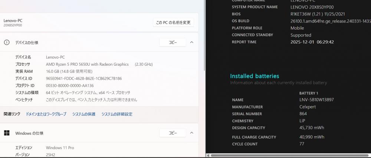Screen dimensions: 371x158
Task: Click the CYCLE COUNT row label
Action: (244, 144)
